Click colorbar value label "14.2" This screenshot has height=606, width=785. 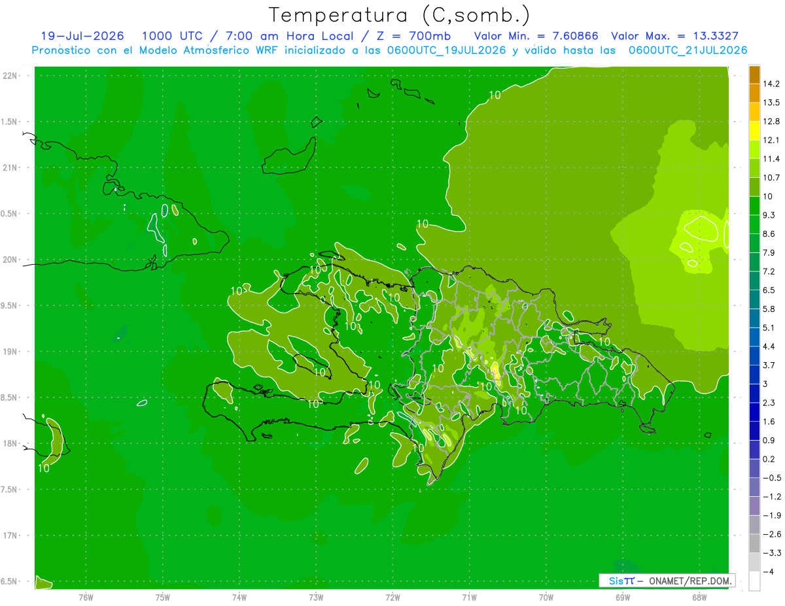[x=771, y=84]
